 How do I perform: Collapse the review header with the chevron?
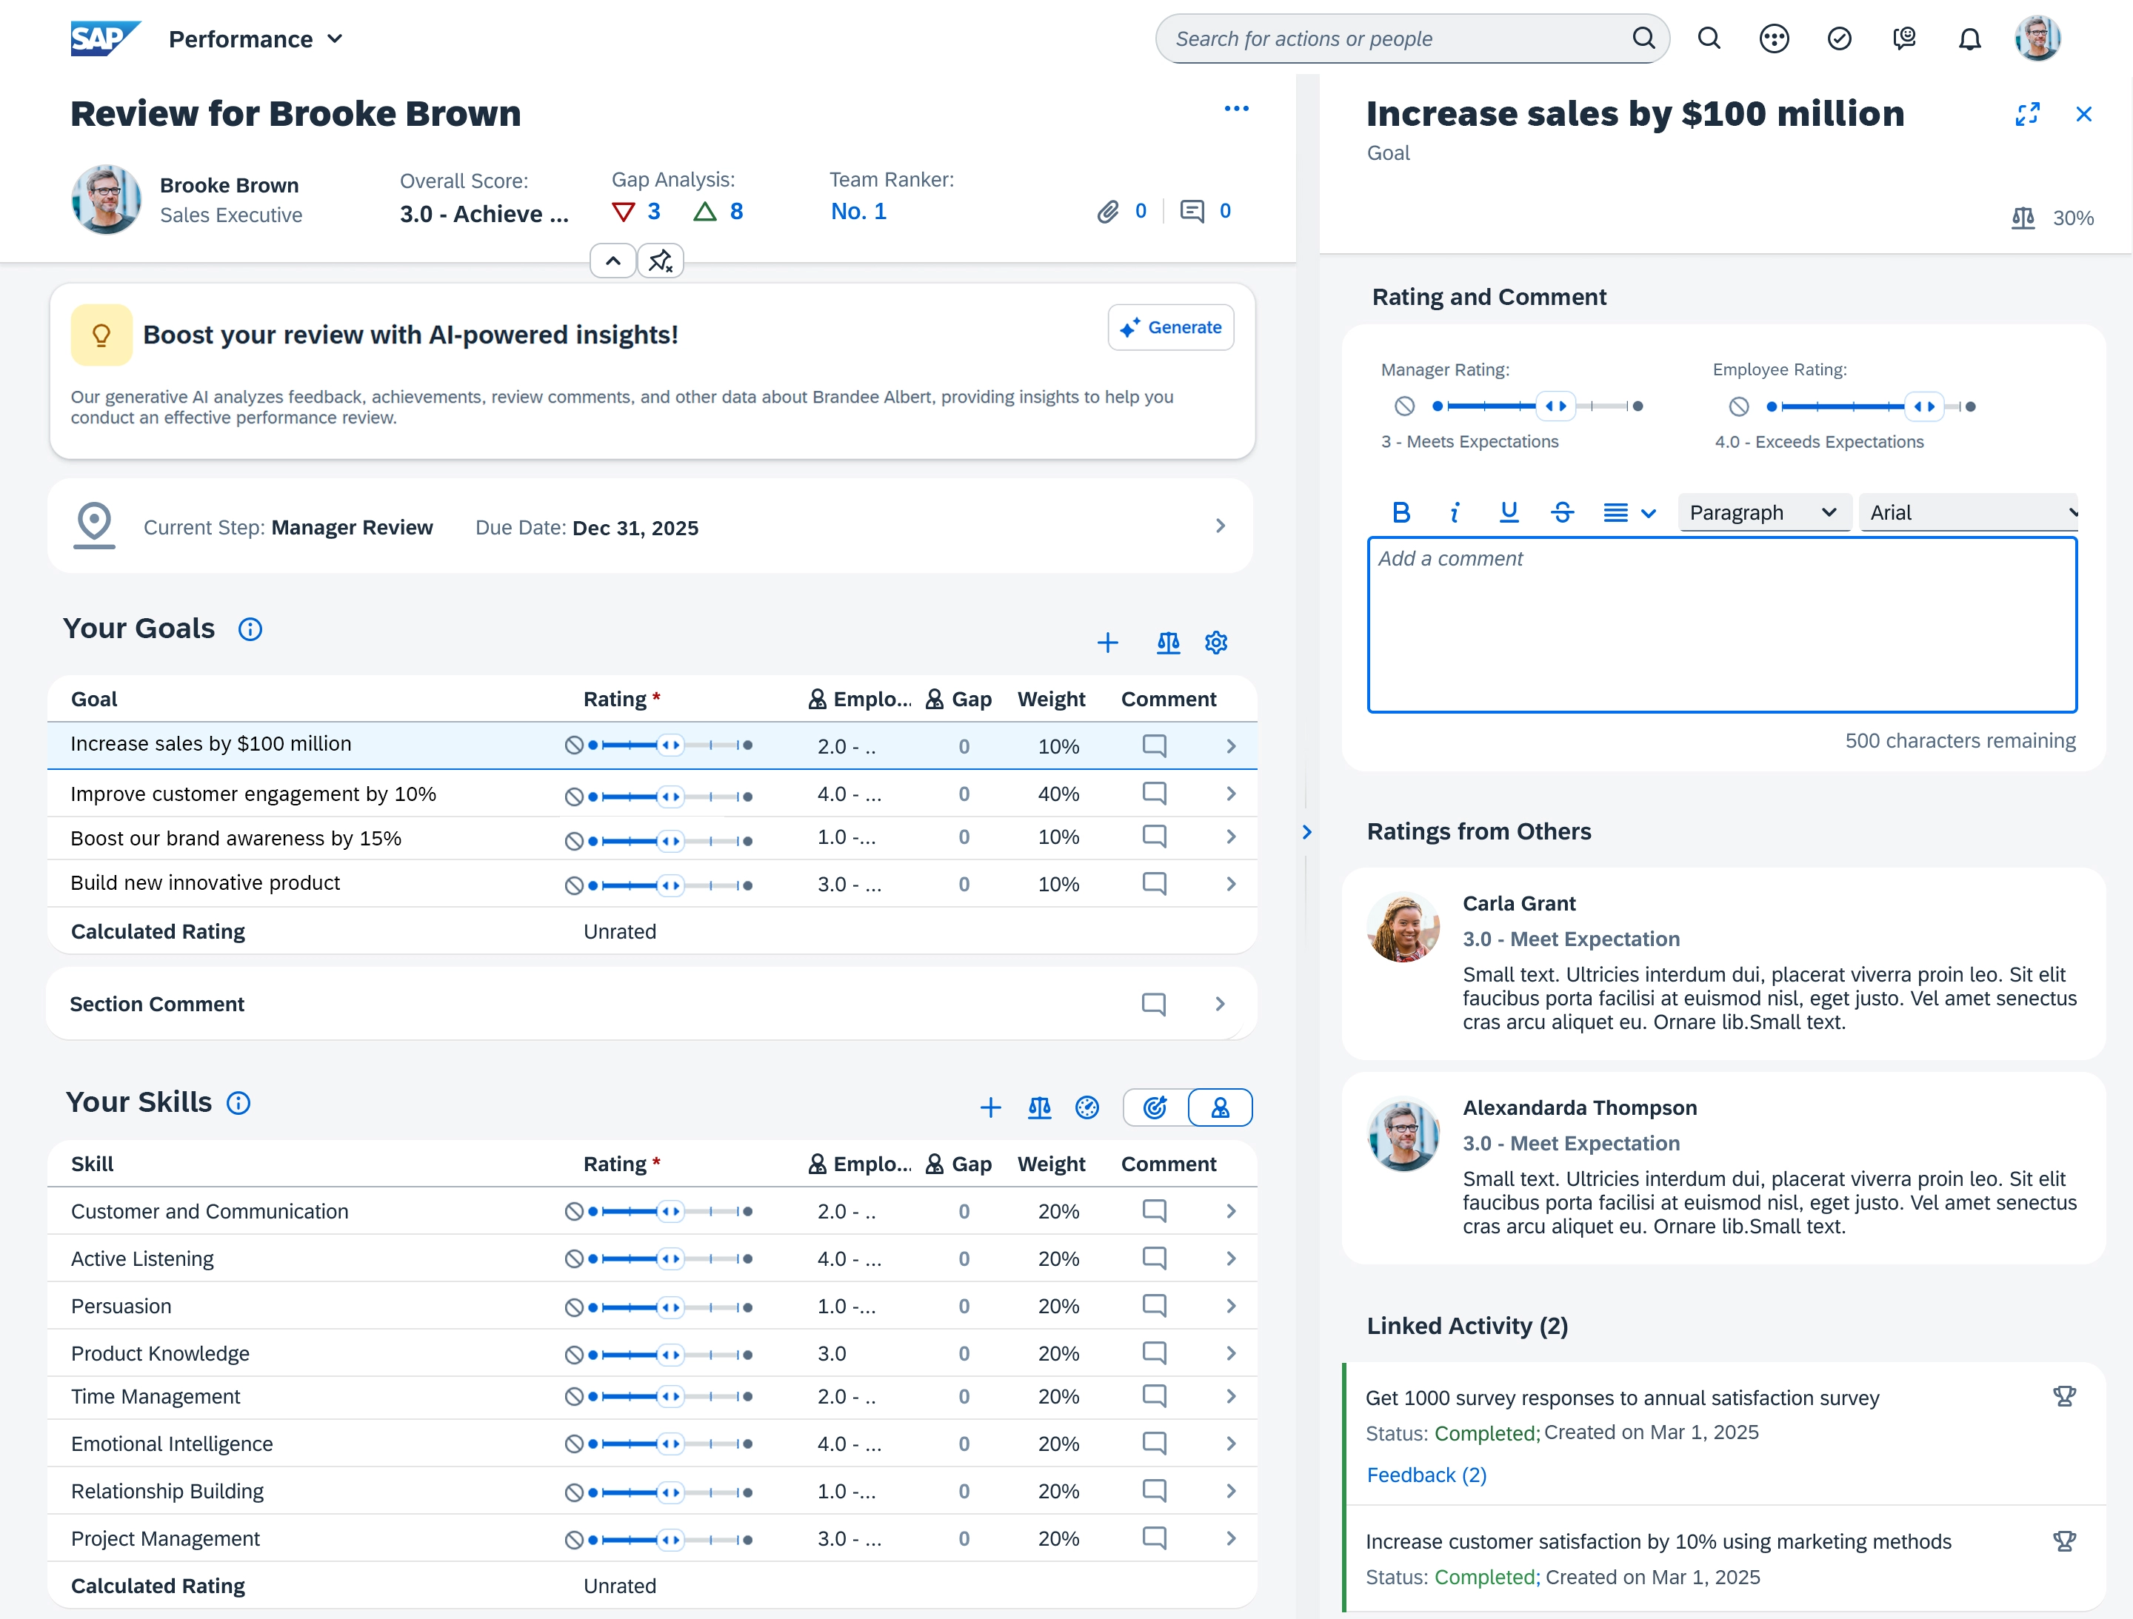(613, 260)
